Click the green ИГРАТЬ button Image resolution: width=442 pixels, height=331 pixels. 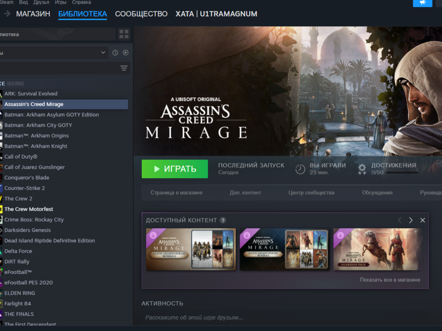tap(175, 169)
